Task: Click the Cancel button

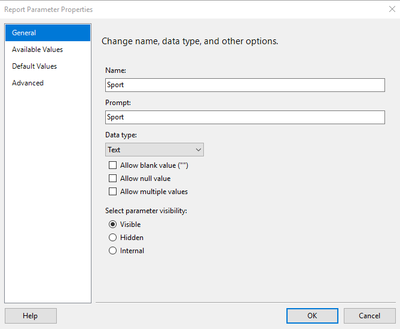Action: [370, 316]
